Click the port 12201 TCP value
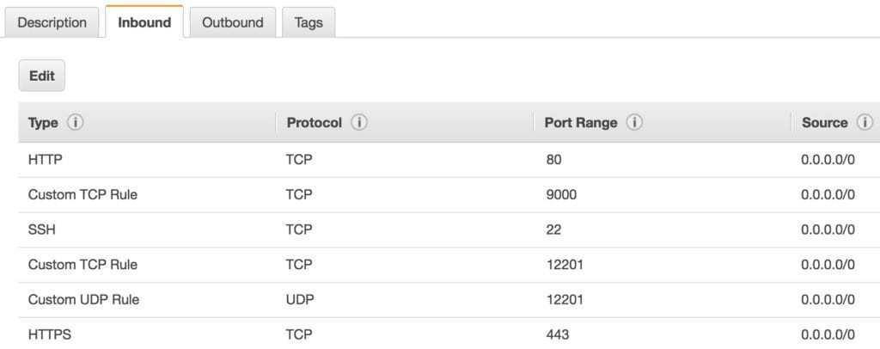The image size is (880, 349). click(564, 265)
